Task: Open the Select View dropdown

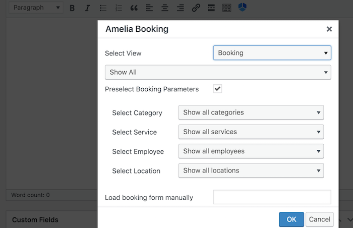Action: pyautogui.click(x=272, y=53)
